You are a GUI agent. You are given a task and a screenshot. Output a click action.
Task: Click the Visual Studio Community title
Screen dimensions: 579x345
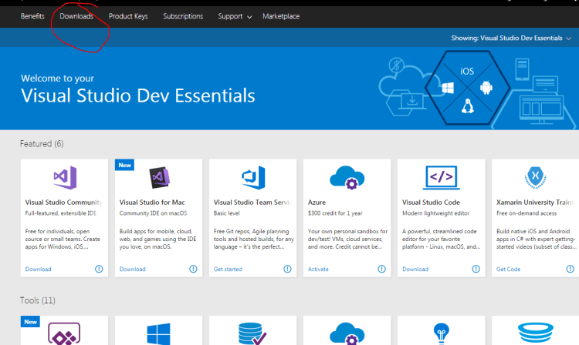(x=63, y=202)
